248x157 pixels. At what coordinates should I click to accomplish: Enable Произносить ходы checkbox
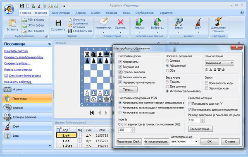[x=206, y=83]
